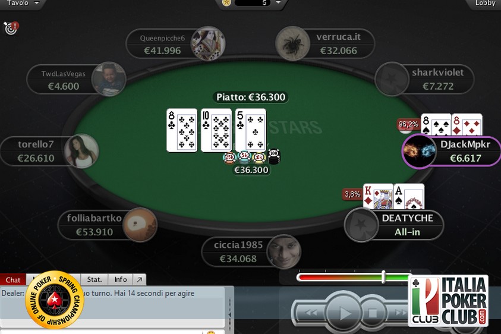The image size is (501, 334).
Task: Stop the hand replay
Action: coord(372,313)
